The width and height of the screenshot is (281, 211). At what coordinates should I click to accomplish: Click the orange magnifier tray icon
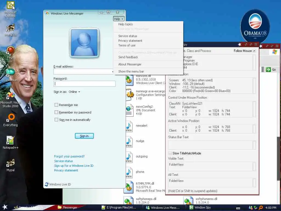261,208
